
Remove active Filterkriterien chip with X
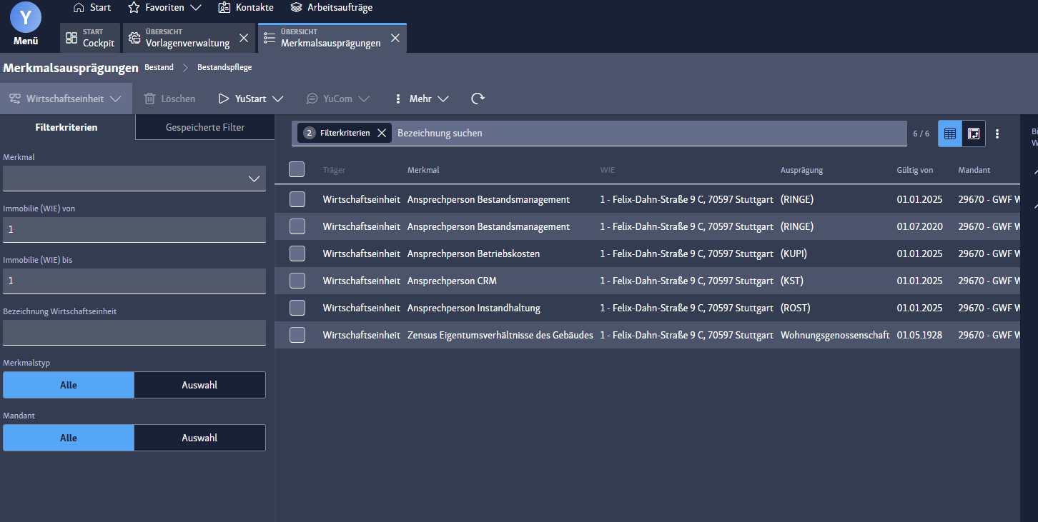tap(382, 133)
